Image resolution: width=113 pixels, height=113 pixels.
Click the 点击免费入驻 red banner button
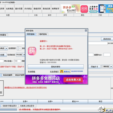pos(73,80)
